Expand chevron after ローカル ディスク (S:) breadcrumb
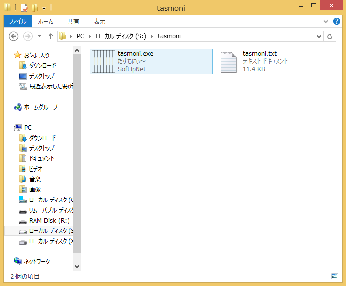The image size is (346, 286). (x=152, y=36)
